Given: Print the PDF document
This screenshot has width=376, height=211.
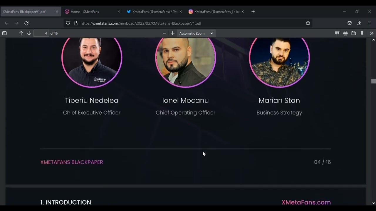Looking at the screenshot, I should (x=345, y=33).
